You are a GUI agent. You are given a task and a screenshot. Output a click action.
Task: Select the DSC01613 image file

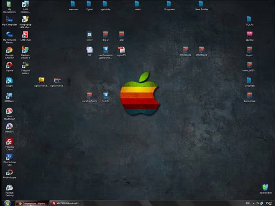point(201,51)
